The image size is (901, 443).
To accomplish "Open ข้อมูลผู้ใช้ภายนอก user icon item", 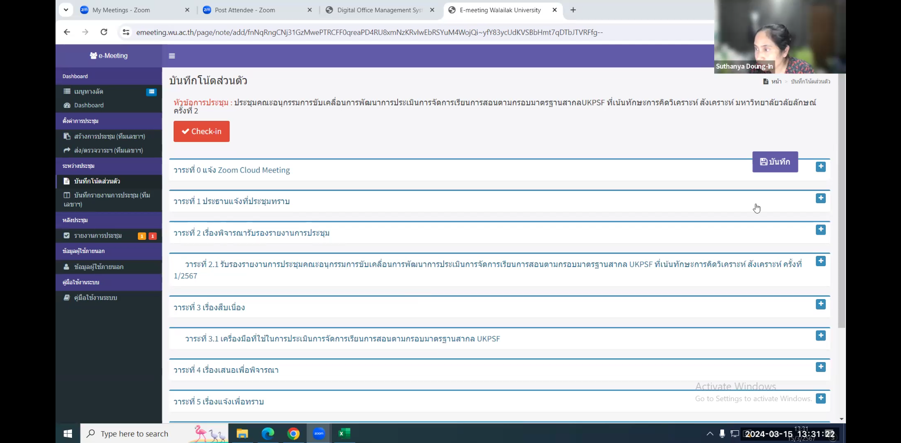I will click(98, 267).
